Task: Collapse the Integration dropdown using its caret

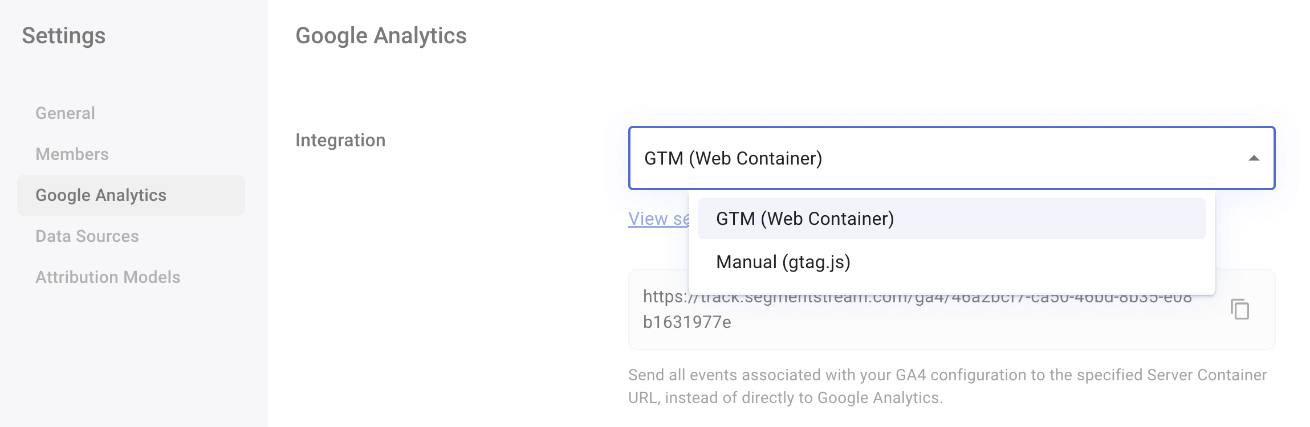Action: 1254,158
